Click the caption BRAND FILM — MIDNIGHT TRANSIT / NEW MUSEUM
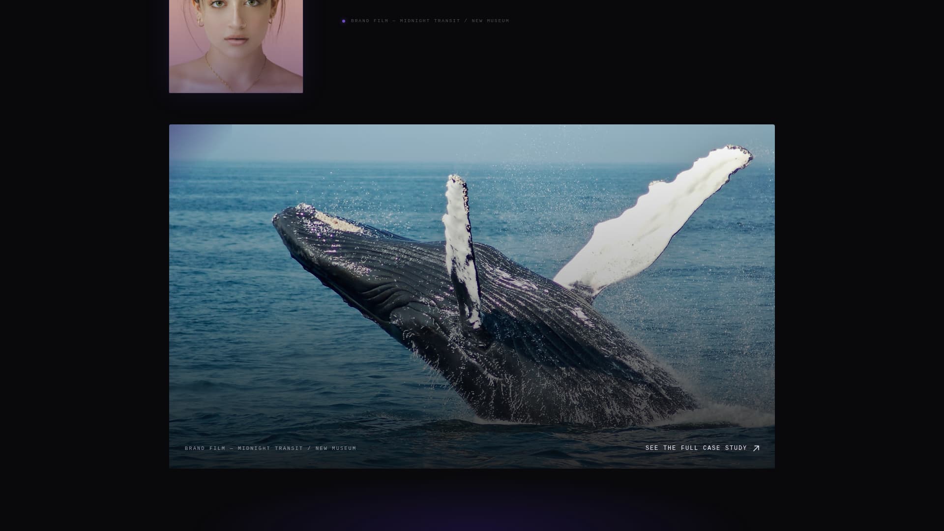The image size is (944, 531). pyautogui.click(x=270, y=448)
